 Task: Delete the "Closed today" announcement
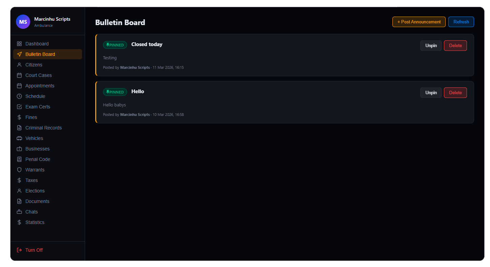click(455, 46)
